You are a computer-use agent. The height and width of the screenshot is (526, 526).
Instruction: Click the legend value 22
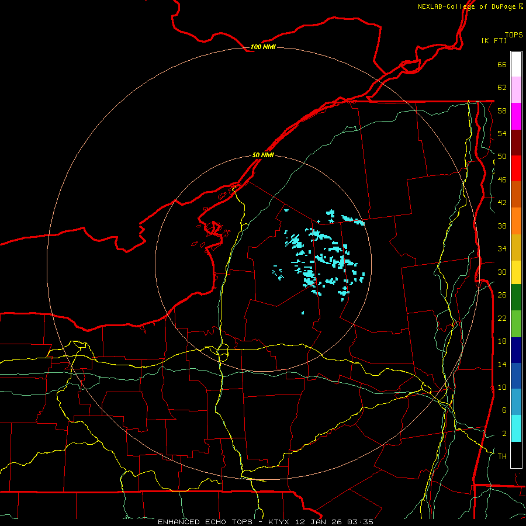(x=502, y=318)
